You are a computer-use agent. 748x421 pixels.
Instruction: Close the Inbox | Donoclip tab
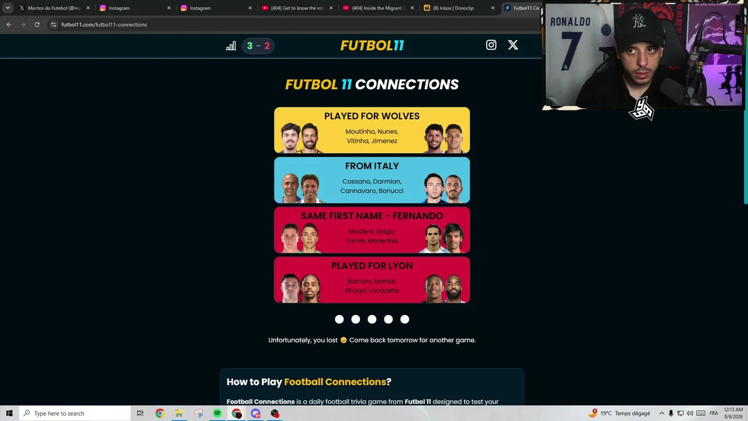[493, 8]
